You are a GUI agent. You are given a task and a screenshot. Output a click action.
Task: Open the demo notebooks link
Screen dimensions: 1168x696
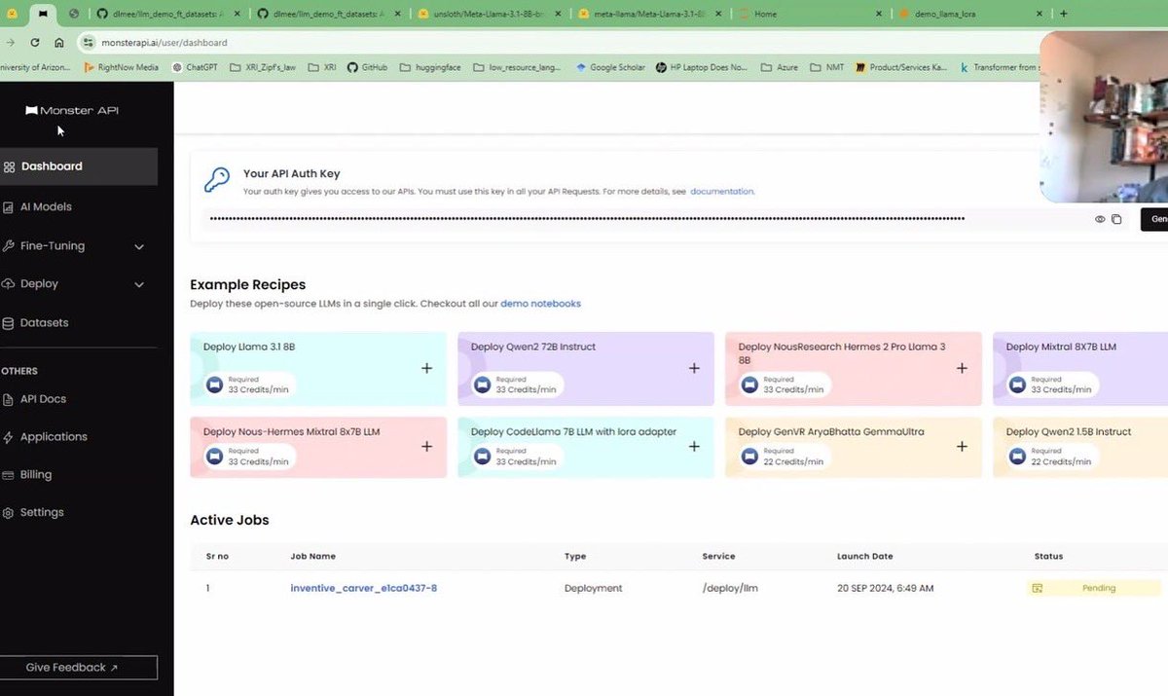pos(540,304)
